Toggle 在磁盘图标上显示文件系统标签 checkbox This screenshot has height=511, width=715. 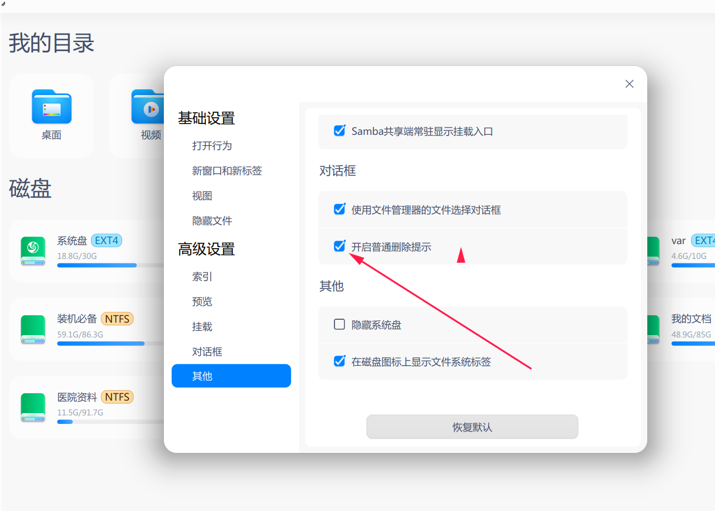[340, 361]
